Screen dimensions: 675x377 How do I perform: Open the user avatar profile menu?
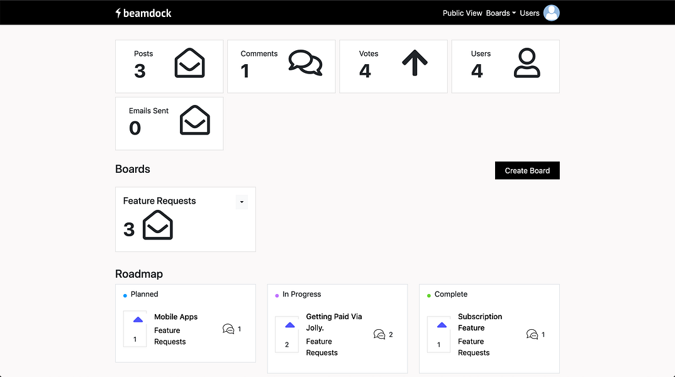[552, 13]
